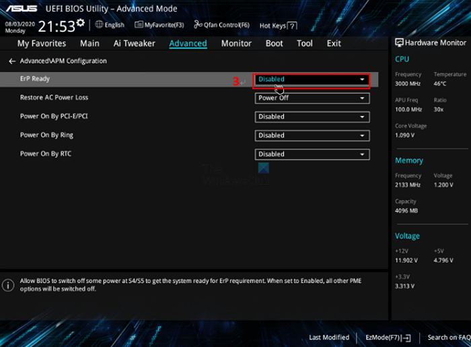Select the Advanced tab
The width and height of the screenshot is (471, 347).
tap(188, 44)
